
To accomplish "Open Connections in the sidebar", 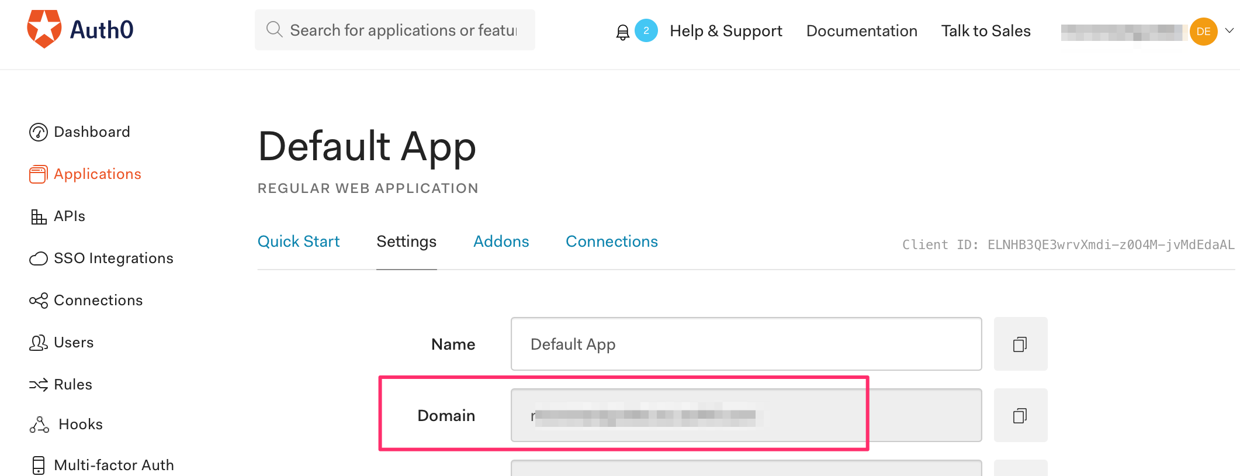I will coord(98,301).
